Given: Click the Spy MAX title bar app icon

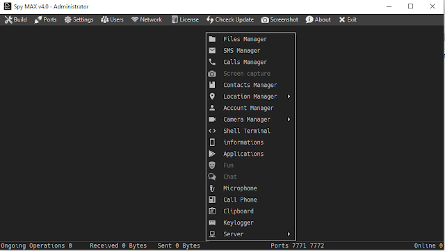Looking at the screenshot, I should click(8, 6).
